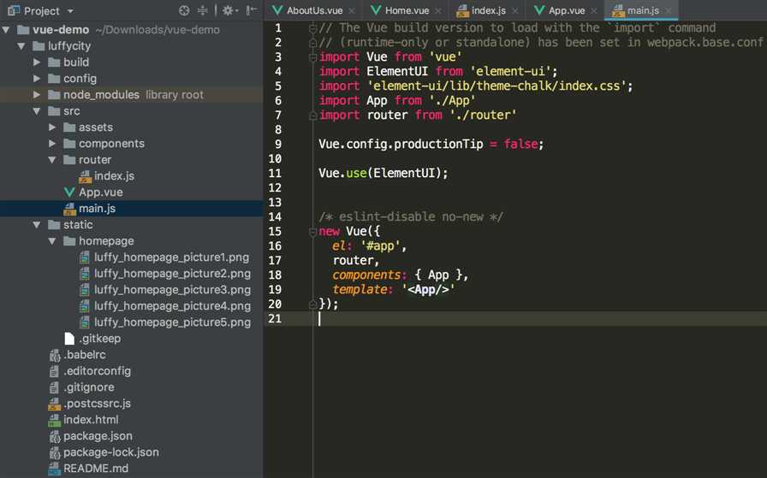Screen dimensions: 767x478
Task: Select the static folder label
Action: (x=78, y=225)
